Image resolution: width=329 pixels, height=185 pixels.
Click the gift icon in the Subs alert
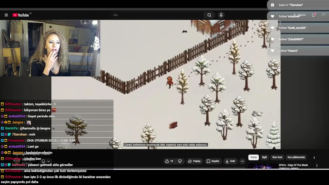[272, 5]
